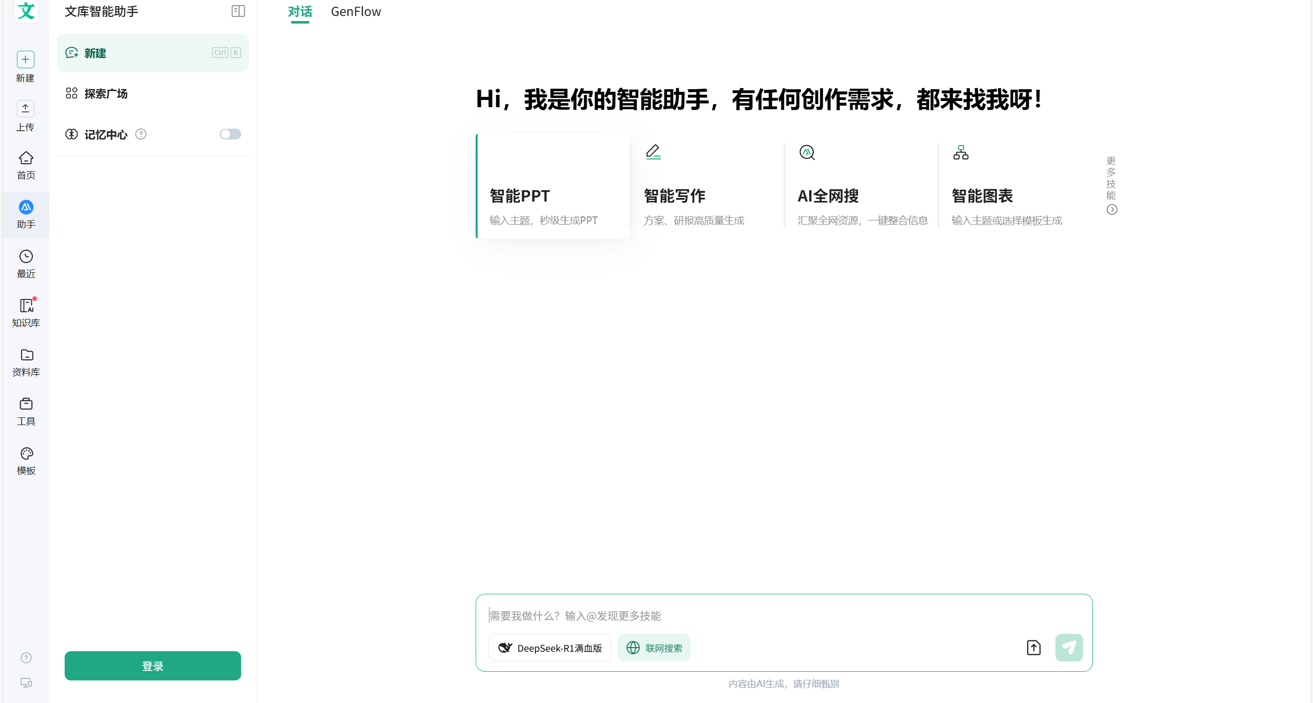This screenshot has width=1313, height=703.
Task: Open the Home (首页) sidebar icon
Action: (26, 158)
